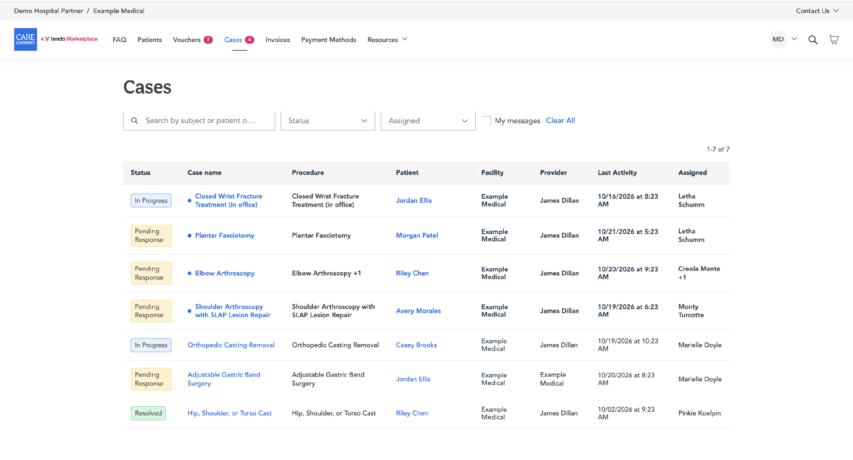Enable the My messages checkbox
853x460 pixels.
point(486,121)
